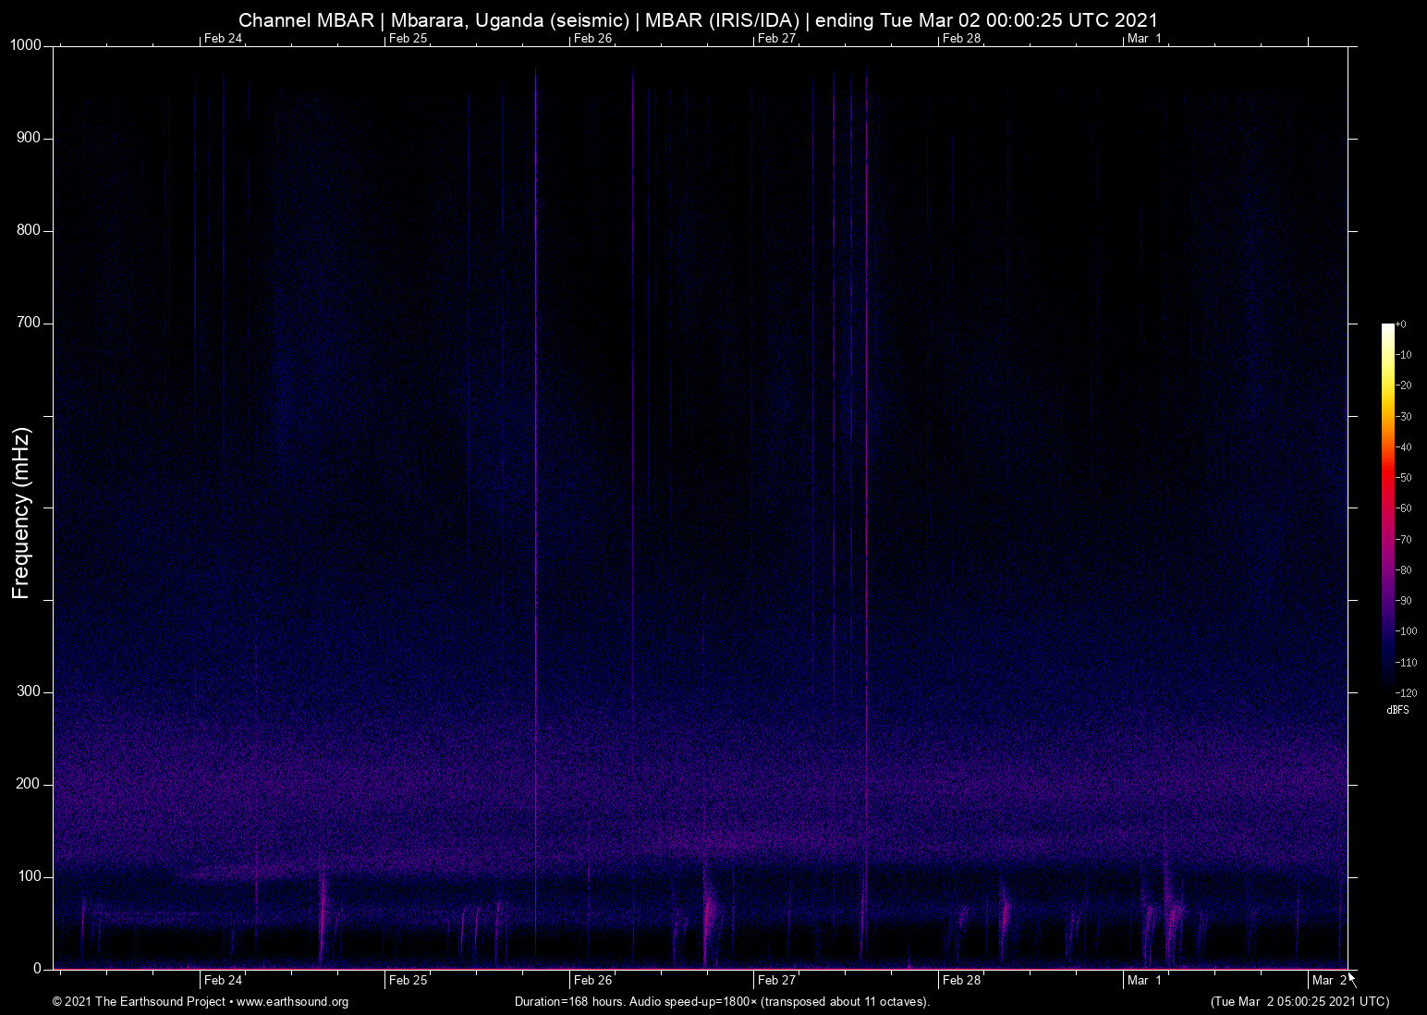
Task: Click the 300 frequency axis value
Action: (29, 691)
